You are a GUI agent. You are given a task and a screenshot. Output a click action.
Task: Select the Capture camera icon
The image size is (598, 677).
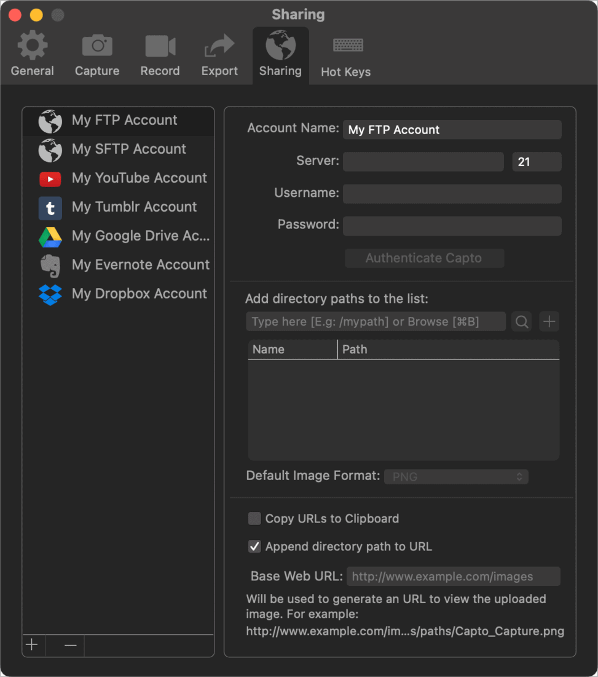(96, 44)
